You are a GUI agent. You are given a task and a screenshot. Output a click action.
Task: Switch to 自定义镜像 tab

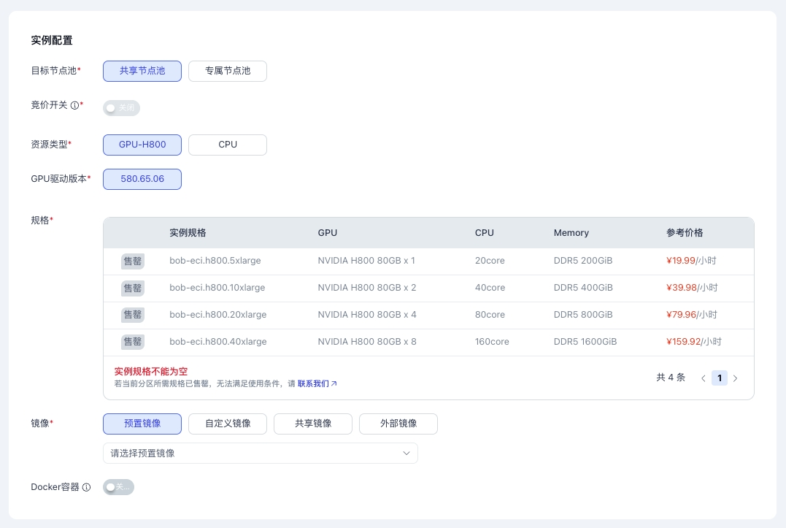pos(228,424)
